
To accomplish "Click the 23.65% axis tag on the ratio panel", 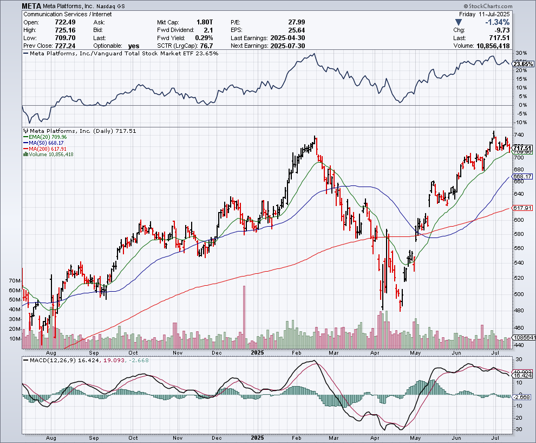I will point(523,64).
